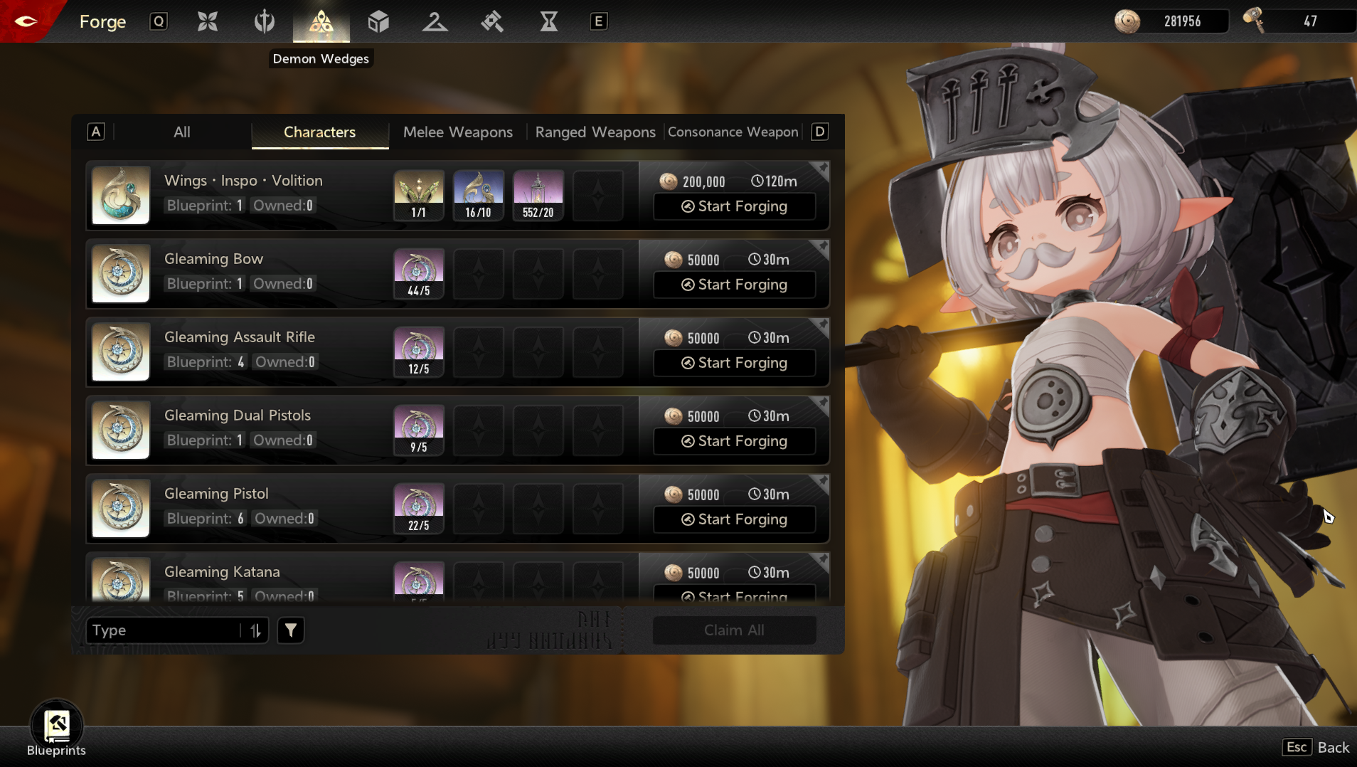Open the cube-shaped Forge category
The height and width of the screenshot is (767, 1357).
(378, 21)
